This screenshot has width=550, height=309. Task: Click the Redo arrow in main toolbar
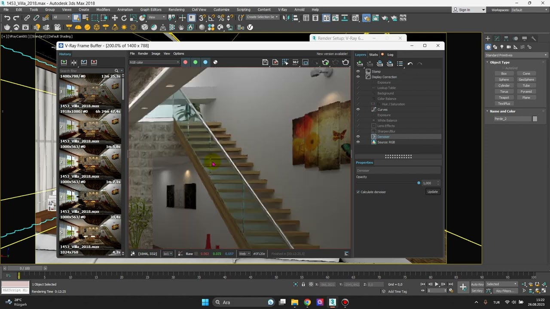(16, 18)
